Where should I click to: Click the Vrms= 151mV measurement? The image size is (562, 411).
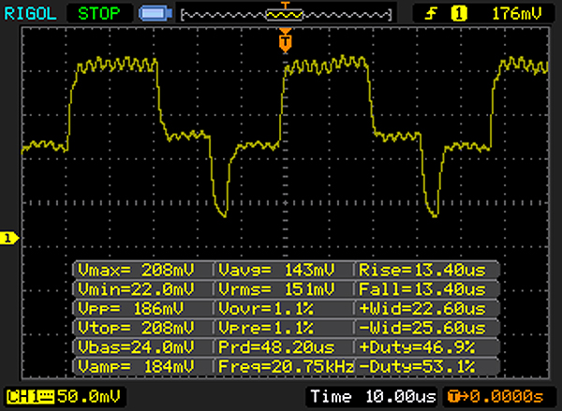(276, 288)
